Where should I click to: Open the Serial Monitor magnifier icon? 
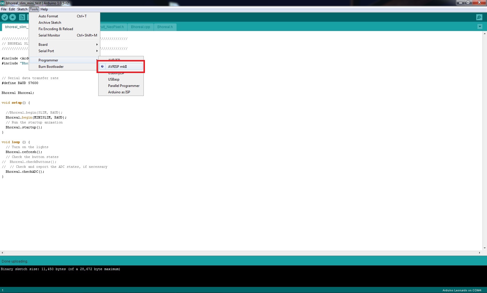(479, 17)
